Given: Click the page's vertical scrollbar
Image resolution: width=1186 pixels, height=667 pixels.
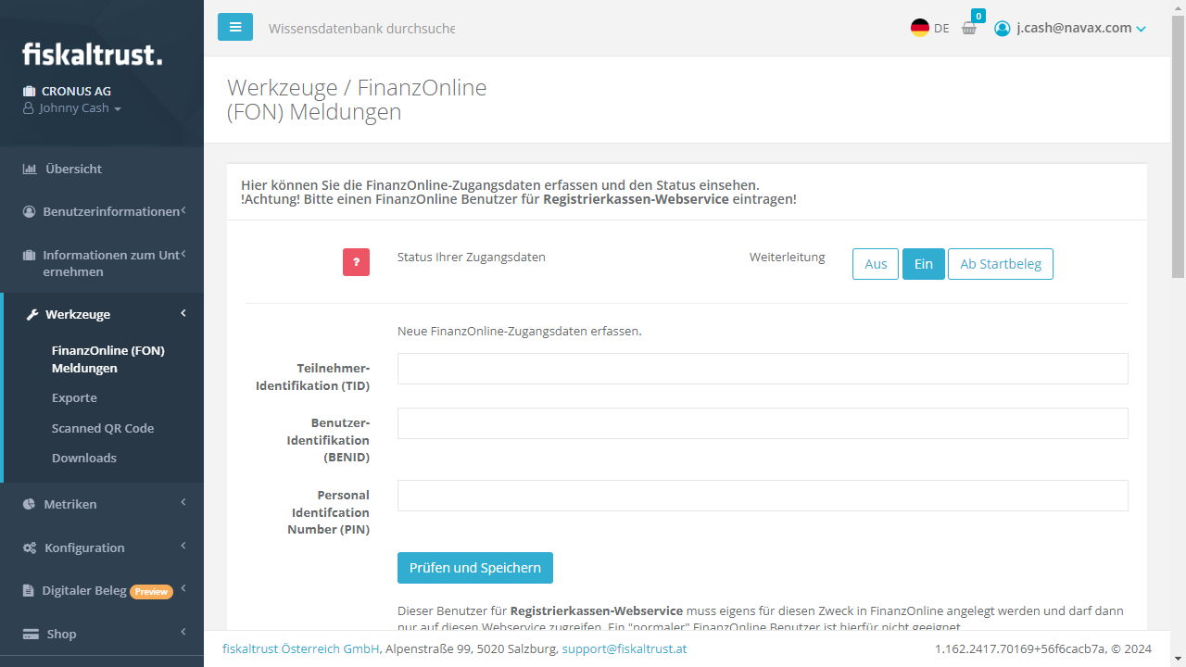Looking at the screenshot, I should point(1178,148).
